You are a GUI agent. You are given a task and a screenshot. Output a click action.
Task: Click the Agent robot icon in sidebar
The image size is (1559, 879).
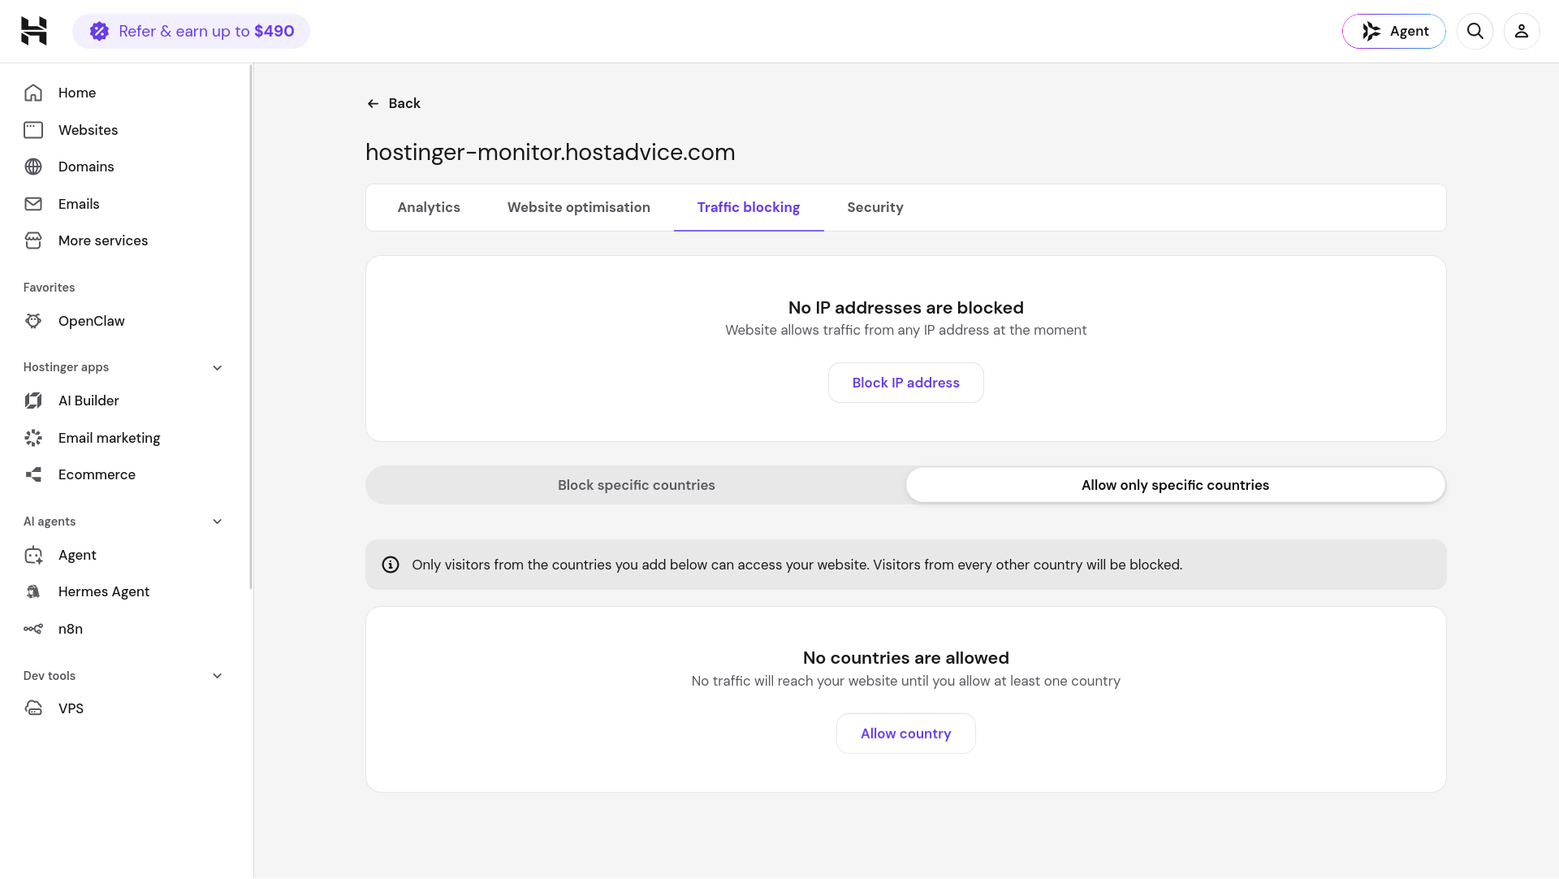[33, 555]
